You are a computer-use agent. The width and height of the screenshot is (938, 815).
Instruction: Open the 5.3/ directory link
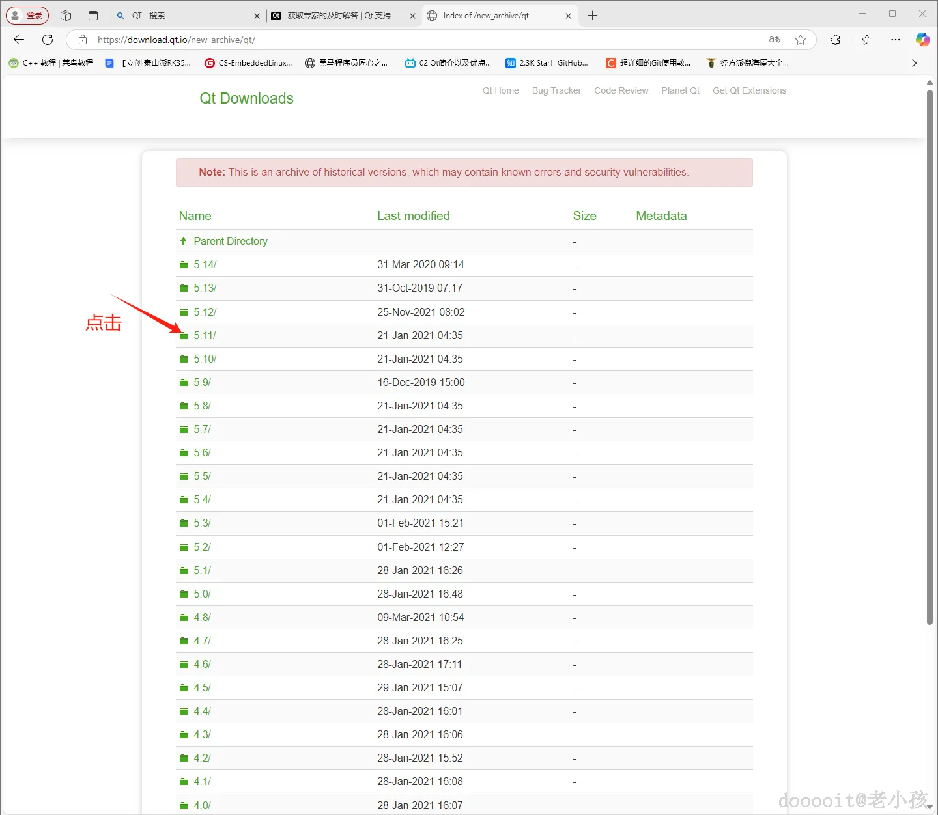click(x=202, y=523)
